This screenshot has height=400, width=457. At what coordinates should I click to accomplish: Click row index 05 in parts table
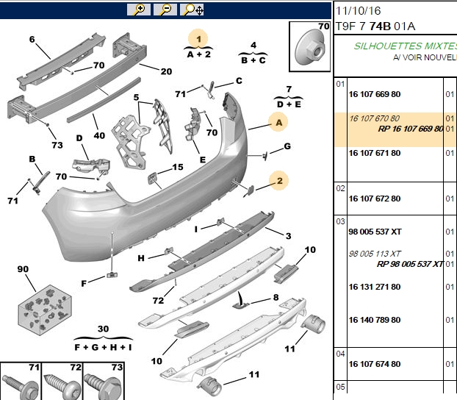[340, 387]
